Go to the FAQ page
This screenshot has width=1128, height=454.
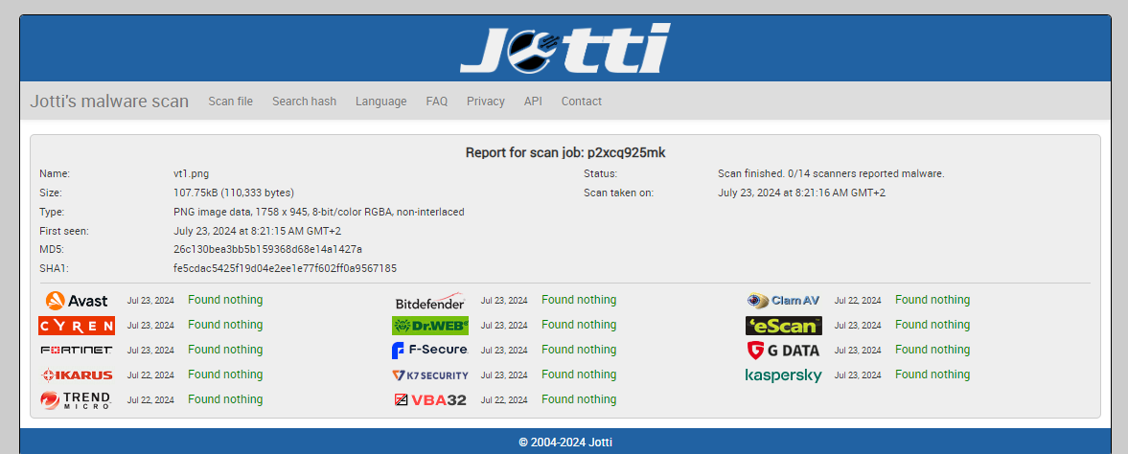tap(437, 102)
